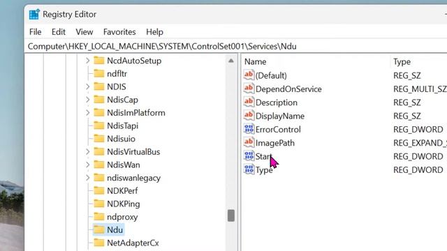Click the Description value string icon
Viewport: 447px width, 251px height.
249,102
